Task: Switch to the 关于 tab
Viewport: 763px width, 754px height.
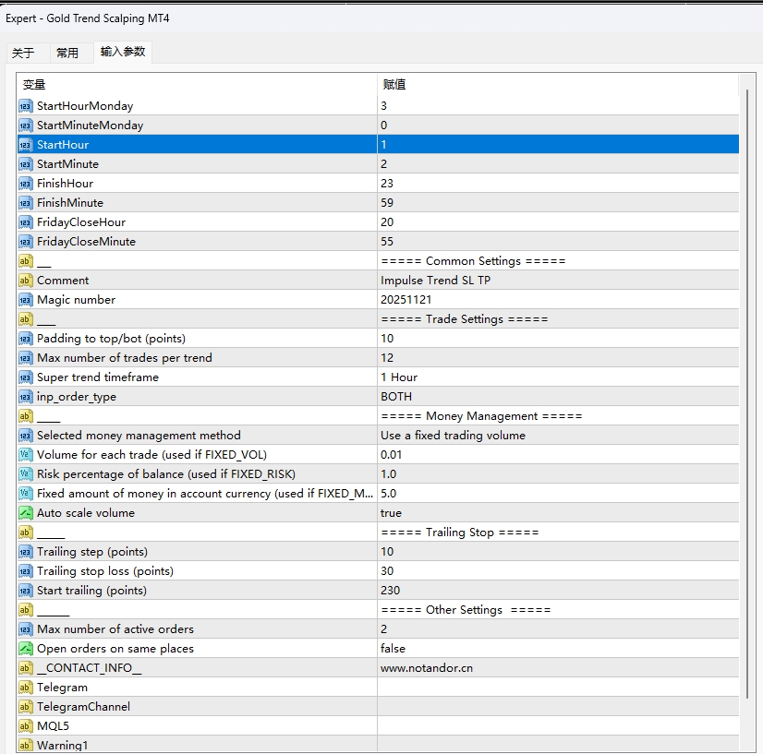Action: point(23,54)
